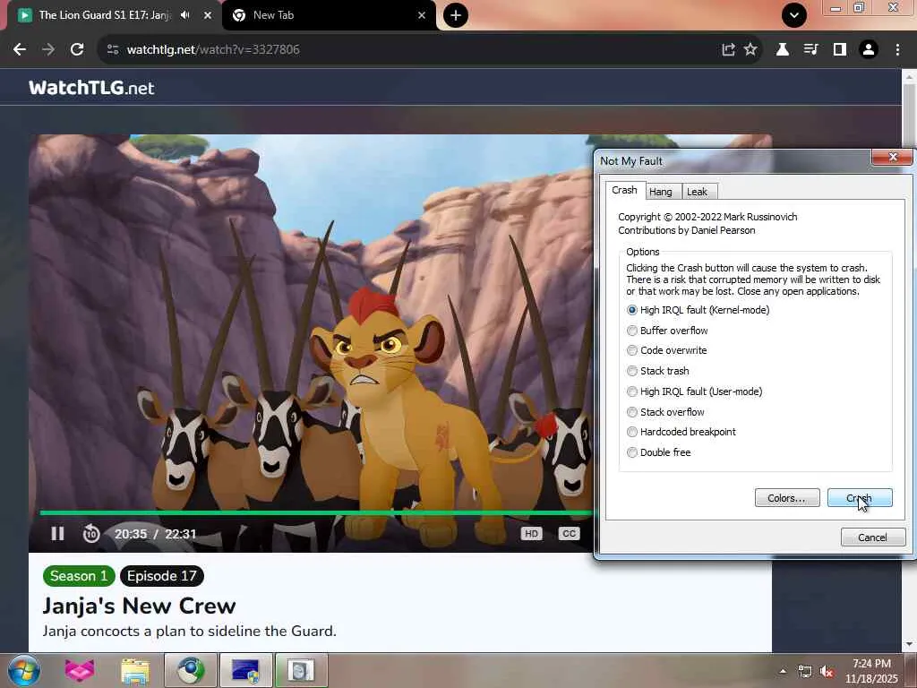Reload the WatchTLG page
The width and height of the screenshot is (917, 688).
tap(77, 50)
